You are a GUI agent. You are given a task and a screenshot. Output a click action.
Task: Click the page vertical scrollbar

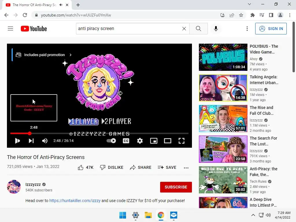294,47
